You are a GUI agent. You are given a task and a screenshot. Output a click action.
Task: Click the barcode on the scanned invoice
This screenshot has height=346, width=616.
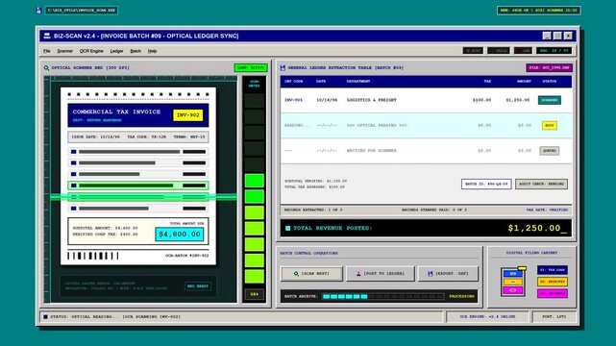tap(93, 256)
